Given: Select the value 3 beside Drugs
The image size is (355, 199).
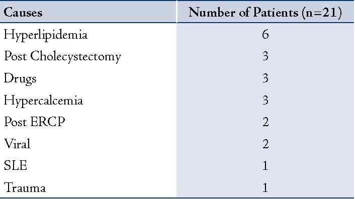Looking at the screenshot, I should 265,78.
